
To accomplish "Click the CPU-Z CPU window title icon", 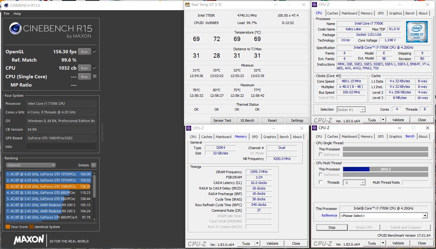I will click(314, 4).
